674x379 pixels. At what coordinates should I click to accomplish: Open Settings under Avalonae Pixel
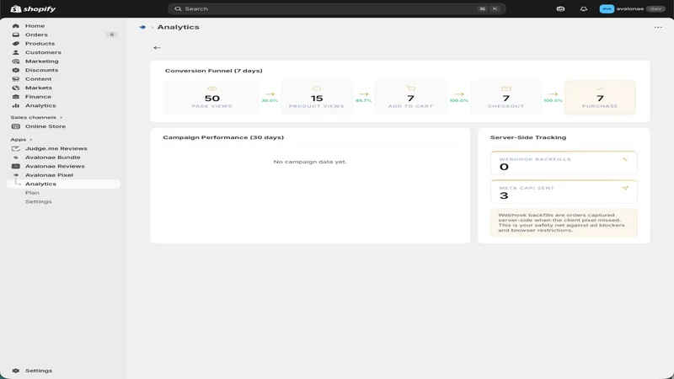[x=38, y=201]
